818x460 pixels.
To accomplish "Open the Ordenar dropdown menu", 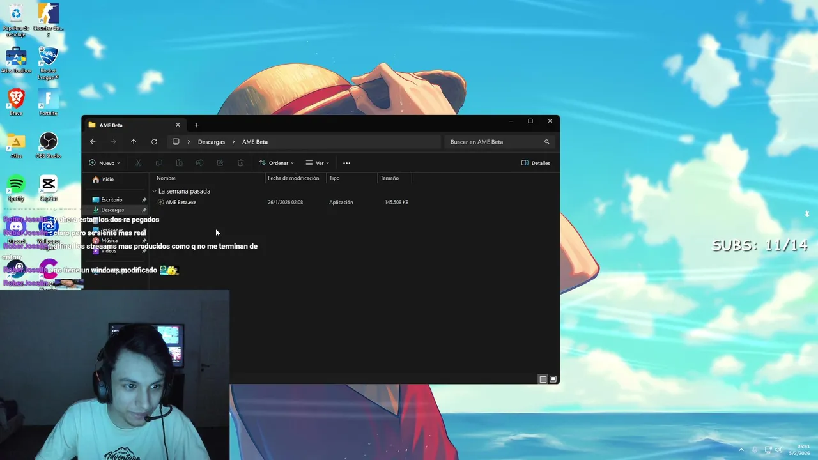I will (276, 163).
